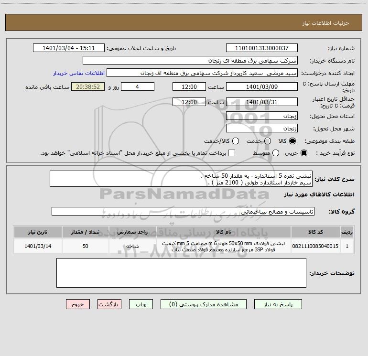The image size is (368, 356).
Task: Click the remaining days field showing 4
Action: point(138,86)
